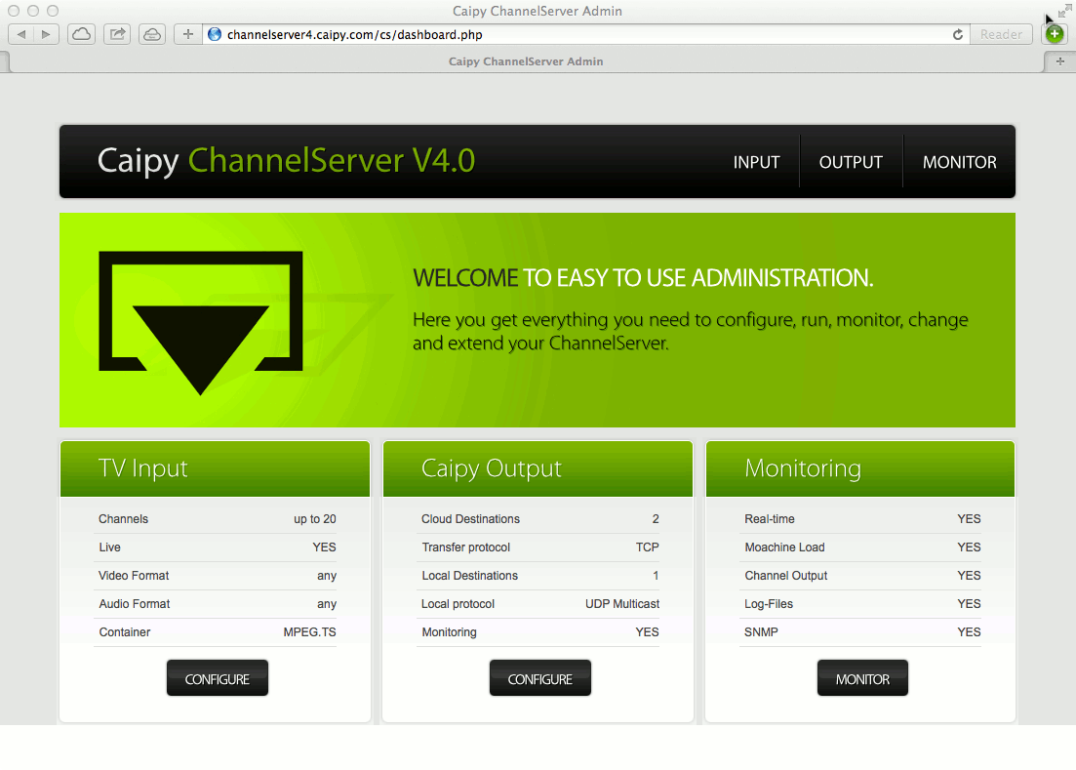Click the Reader button in address bar

click(x=1001, y=34)
